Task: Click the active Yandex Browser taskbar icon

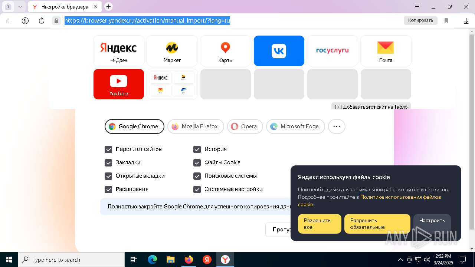Action: tap(225, 260)
